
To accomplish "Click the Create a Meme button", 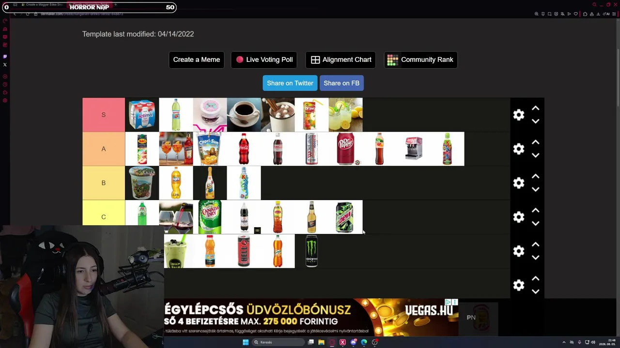I will click(197, 59).
